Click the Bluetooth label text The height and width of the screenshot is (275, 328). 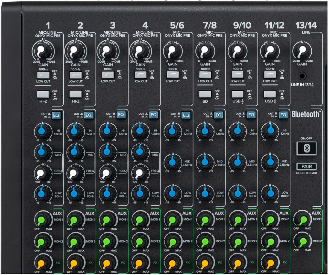point(305,114)
